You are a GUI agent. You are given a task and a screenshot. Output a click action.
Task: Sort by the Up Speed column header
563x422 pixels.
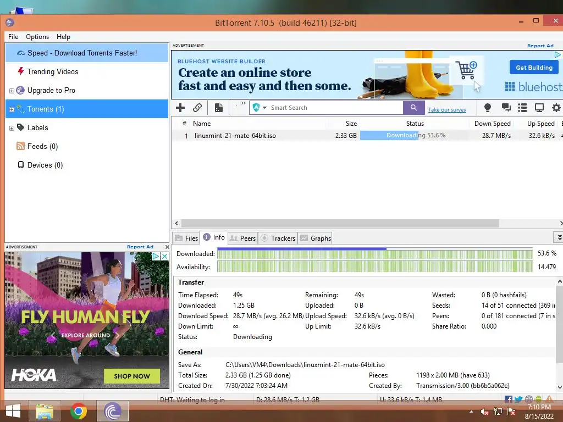pyautogui.click(x=541, y=124)
